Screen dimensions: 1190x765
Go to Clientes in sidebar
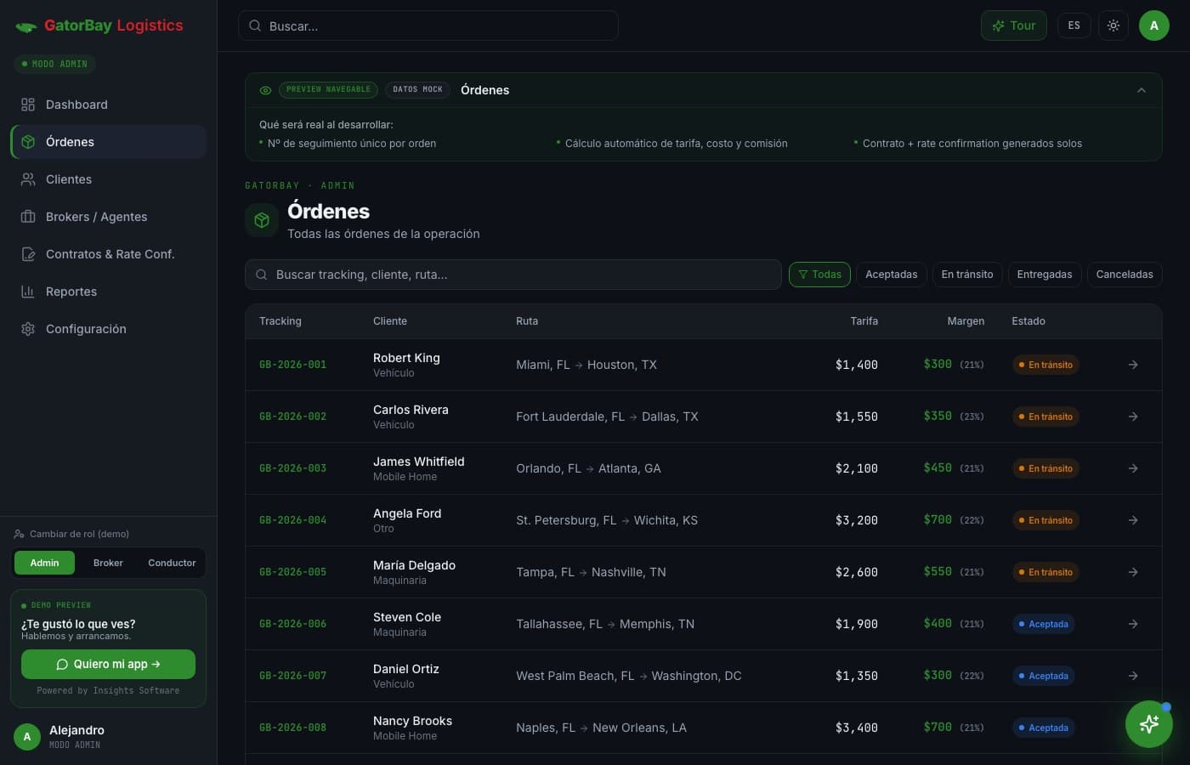[108, 179]
